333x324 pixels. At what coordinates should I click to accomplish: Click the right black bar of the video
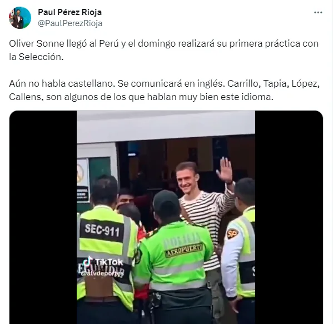pos(289,217)
